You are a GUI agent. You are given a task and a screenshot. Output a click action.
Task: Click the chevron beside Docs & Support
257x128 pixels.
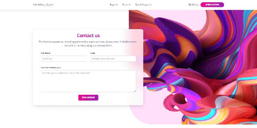coord(151,5)
